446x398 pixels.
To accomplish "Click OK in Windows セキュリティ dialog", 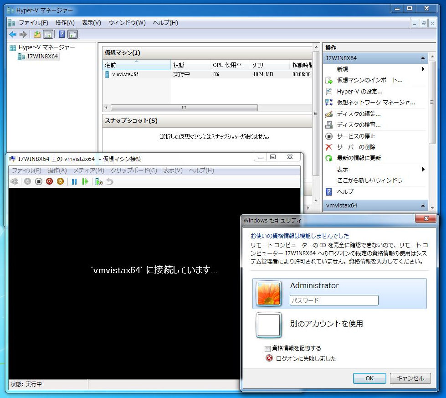I will (369, 378).
